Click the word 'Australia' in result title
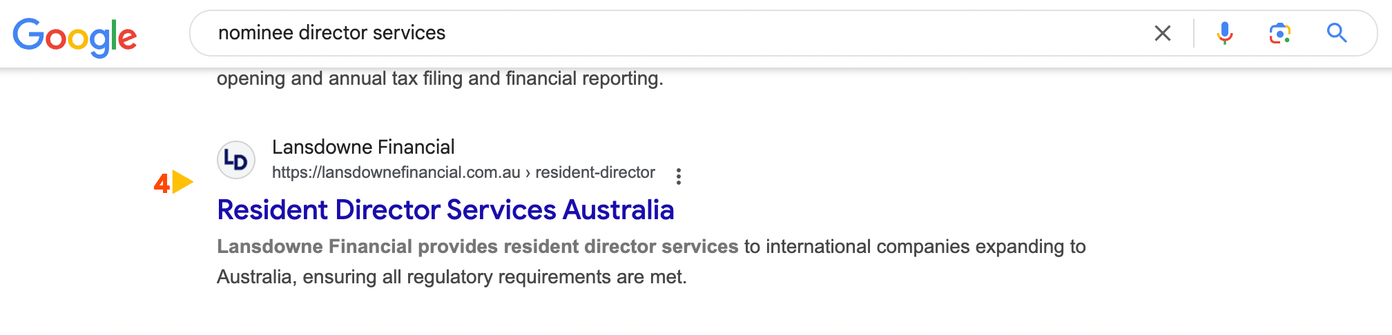This screenshot has width=1392, height=335. [619, 210]
